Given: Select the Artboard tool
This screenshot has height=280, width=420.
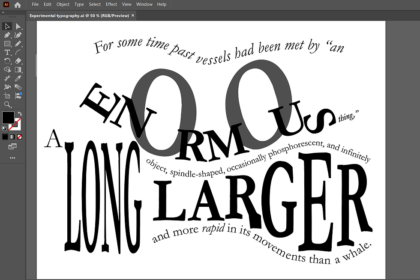Looking at the screenshot, I should [x=7, y=95].
